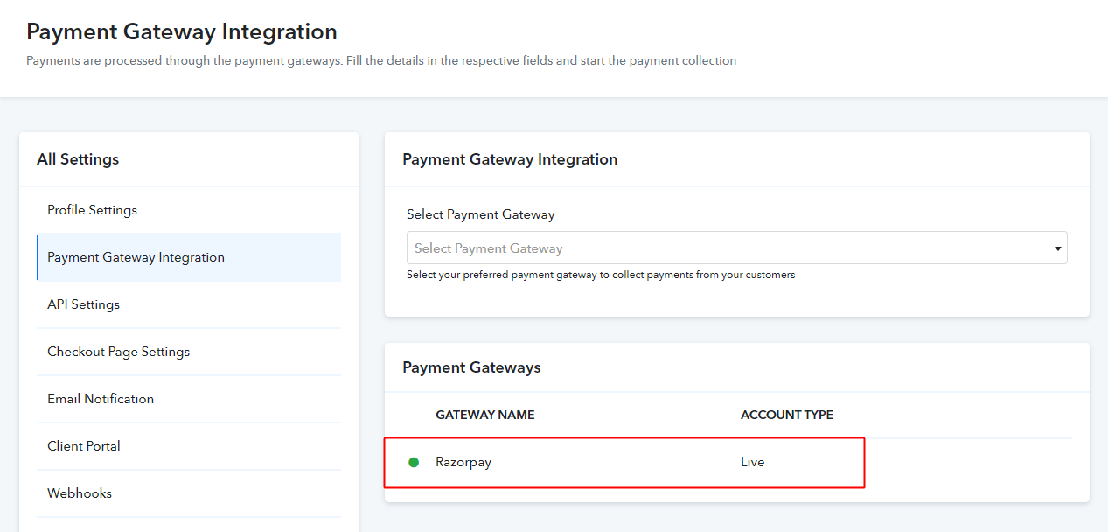Click the Razorpay gateway name
The height and width of the screenshot is (532, 1108).
463,462
